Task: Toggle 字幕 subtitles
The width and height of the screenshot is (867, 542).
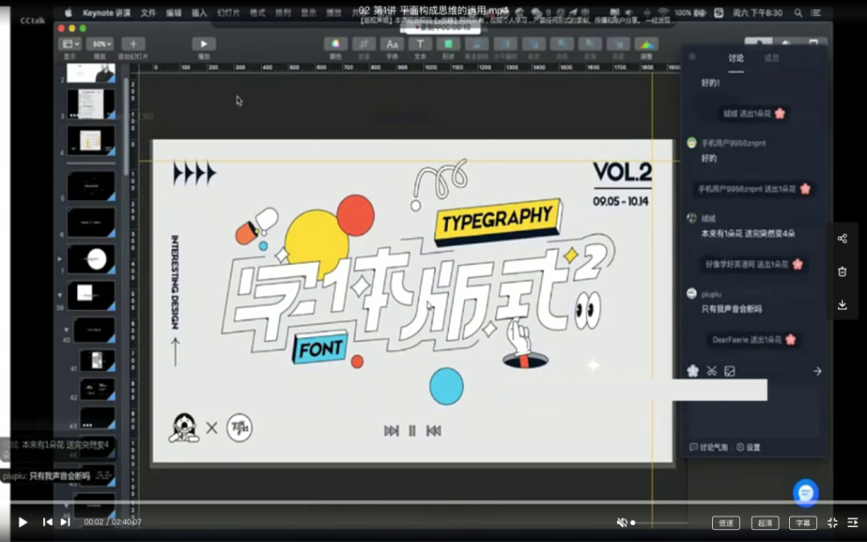Action: 803,523
